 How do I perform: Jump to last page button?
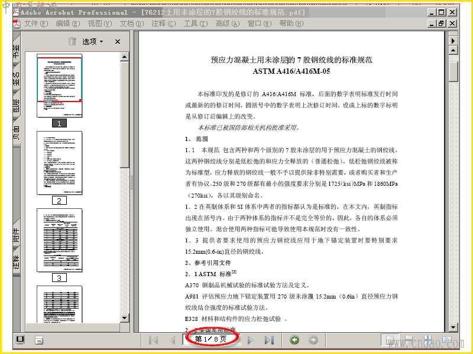(x=269, y=340)
